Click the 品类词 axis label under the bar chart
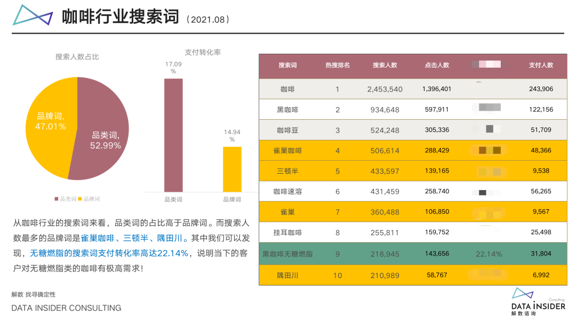This screenshot has height=320, width=576. click(x=173, y=200)
